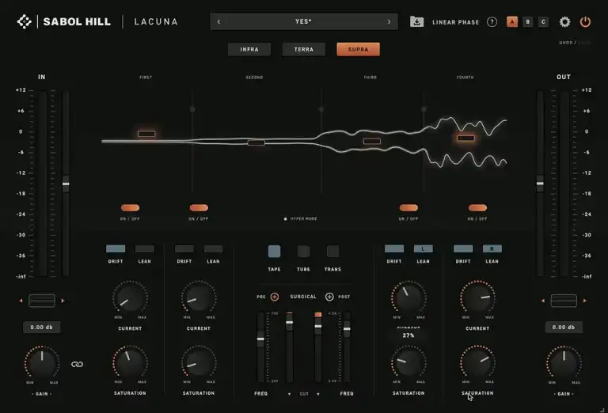Click the input GAIN knob
This screenshot has height=413, width=608.
(42, 363)
